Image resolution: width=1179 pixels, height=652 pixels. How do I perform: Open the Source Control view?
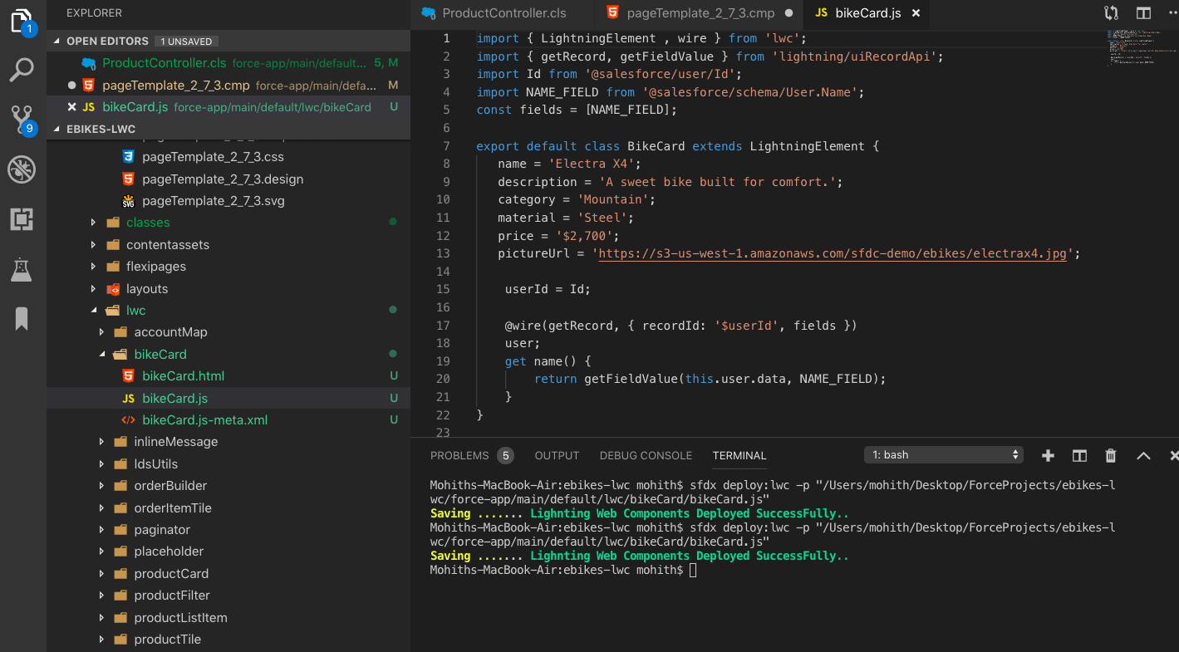22,120
